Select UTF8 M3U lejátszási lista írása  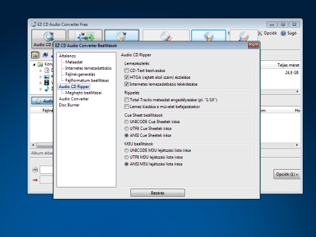(126, 157)
